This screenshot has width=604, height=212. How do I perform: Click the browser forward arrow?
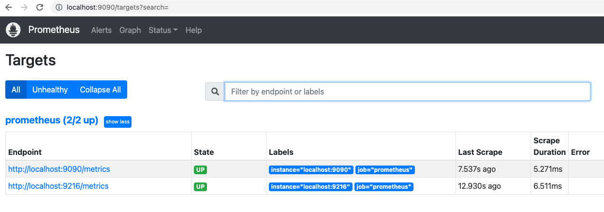tap(24, 7)
